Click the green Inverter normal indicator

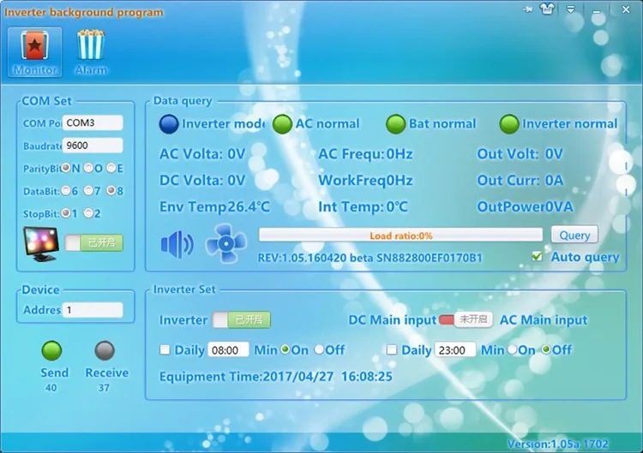tap(509, 123)
